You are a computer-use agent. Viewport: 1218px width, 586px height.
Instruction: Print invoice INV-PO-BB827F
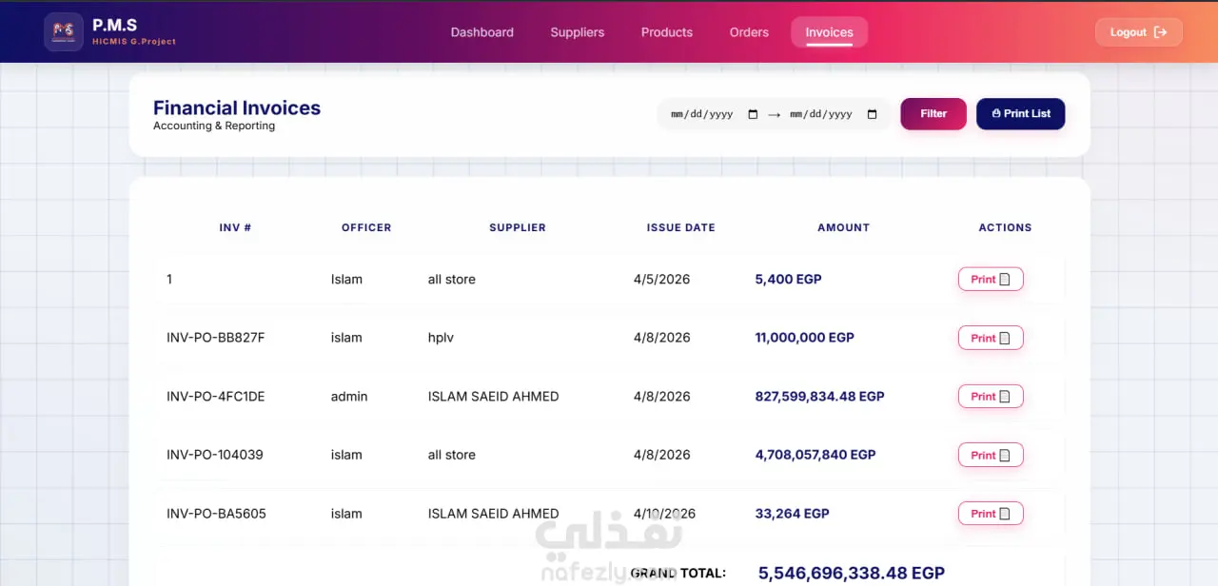point(991,338)
